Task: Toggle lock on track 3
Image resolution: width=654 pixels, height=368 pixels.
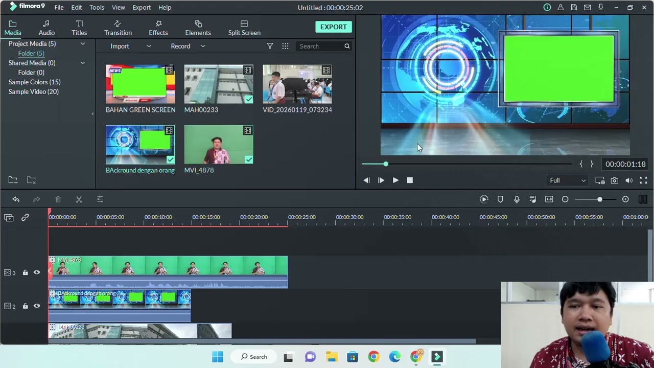Action: pyautogui.click(x=25, y=273)
